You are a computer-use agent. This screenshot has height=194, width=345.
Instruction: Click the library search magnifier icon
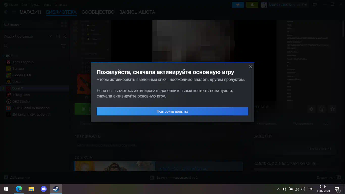point(6,46)
